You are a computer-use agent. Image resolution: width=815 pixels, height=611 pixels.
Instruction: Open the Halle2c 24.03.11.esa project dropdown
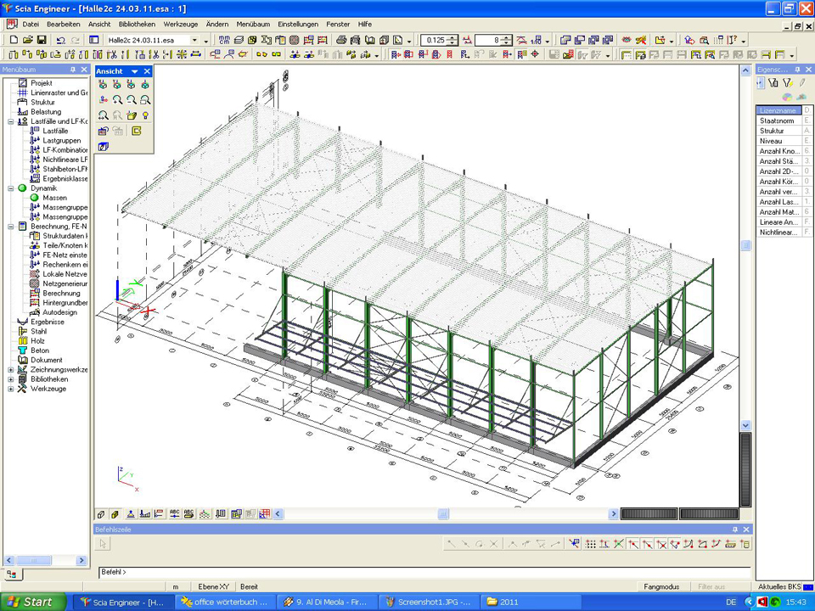[194, 40]
